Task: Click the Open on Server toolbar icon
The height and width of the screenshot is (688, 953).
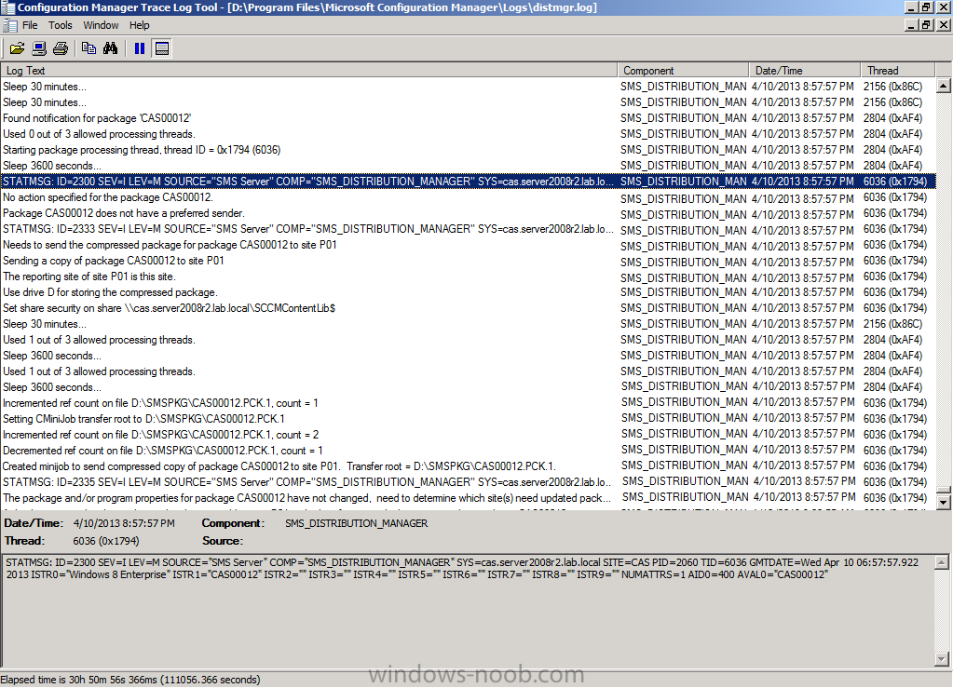Action: (39, 48)
